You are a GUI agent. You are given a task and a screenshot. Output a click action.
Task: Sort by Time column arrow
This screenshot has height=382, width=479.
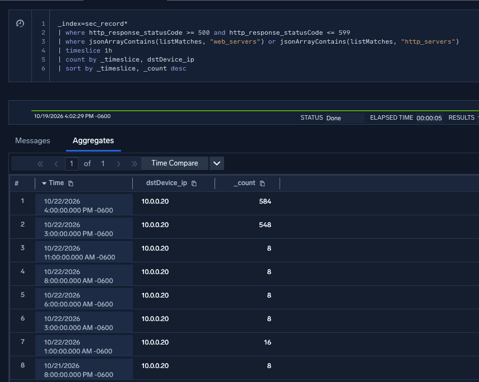click(x=44, y=183)
